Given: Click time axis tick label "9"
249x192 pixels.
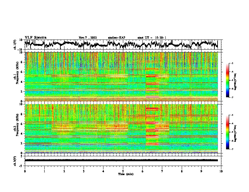Looking at the screenshot, I should 201,171.
